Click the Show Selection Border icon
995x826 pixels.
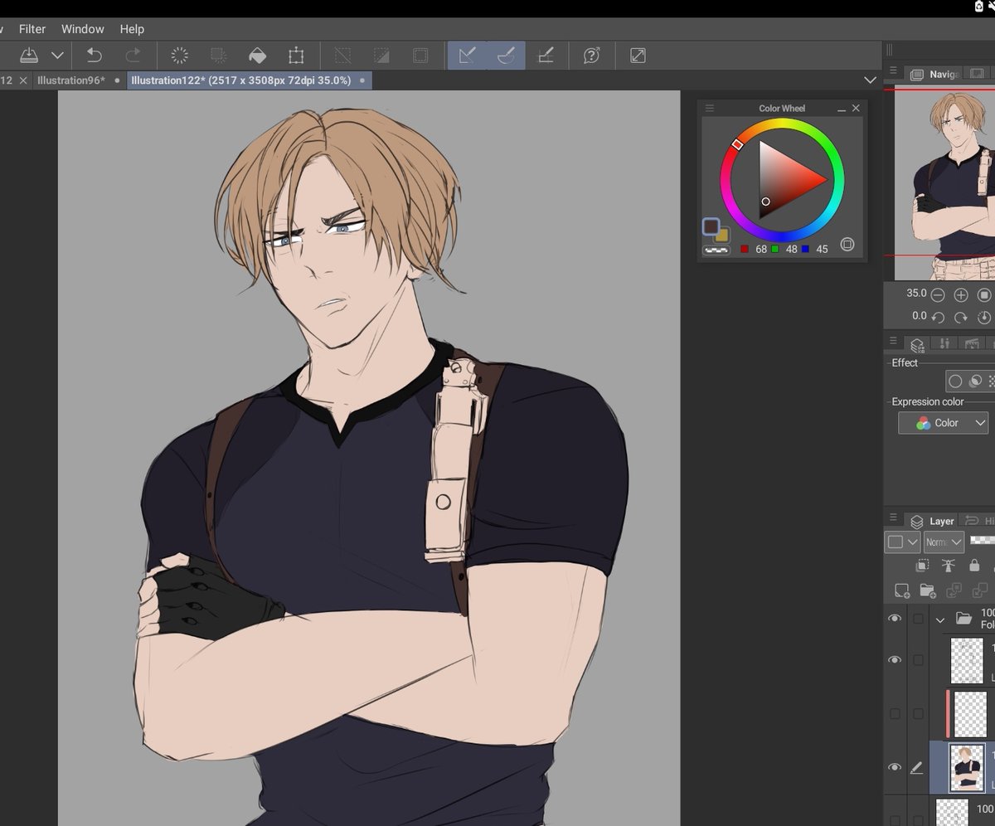point(420,56)
